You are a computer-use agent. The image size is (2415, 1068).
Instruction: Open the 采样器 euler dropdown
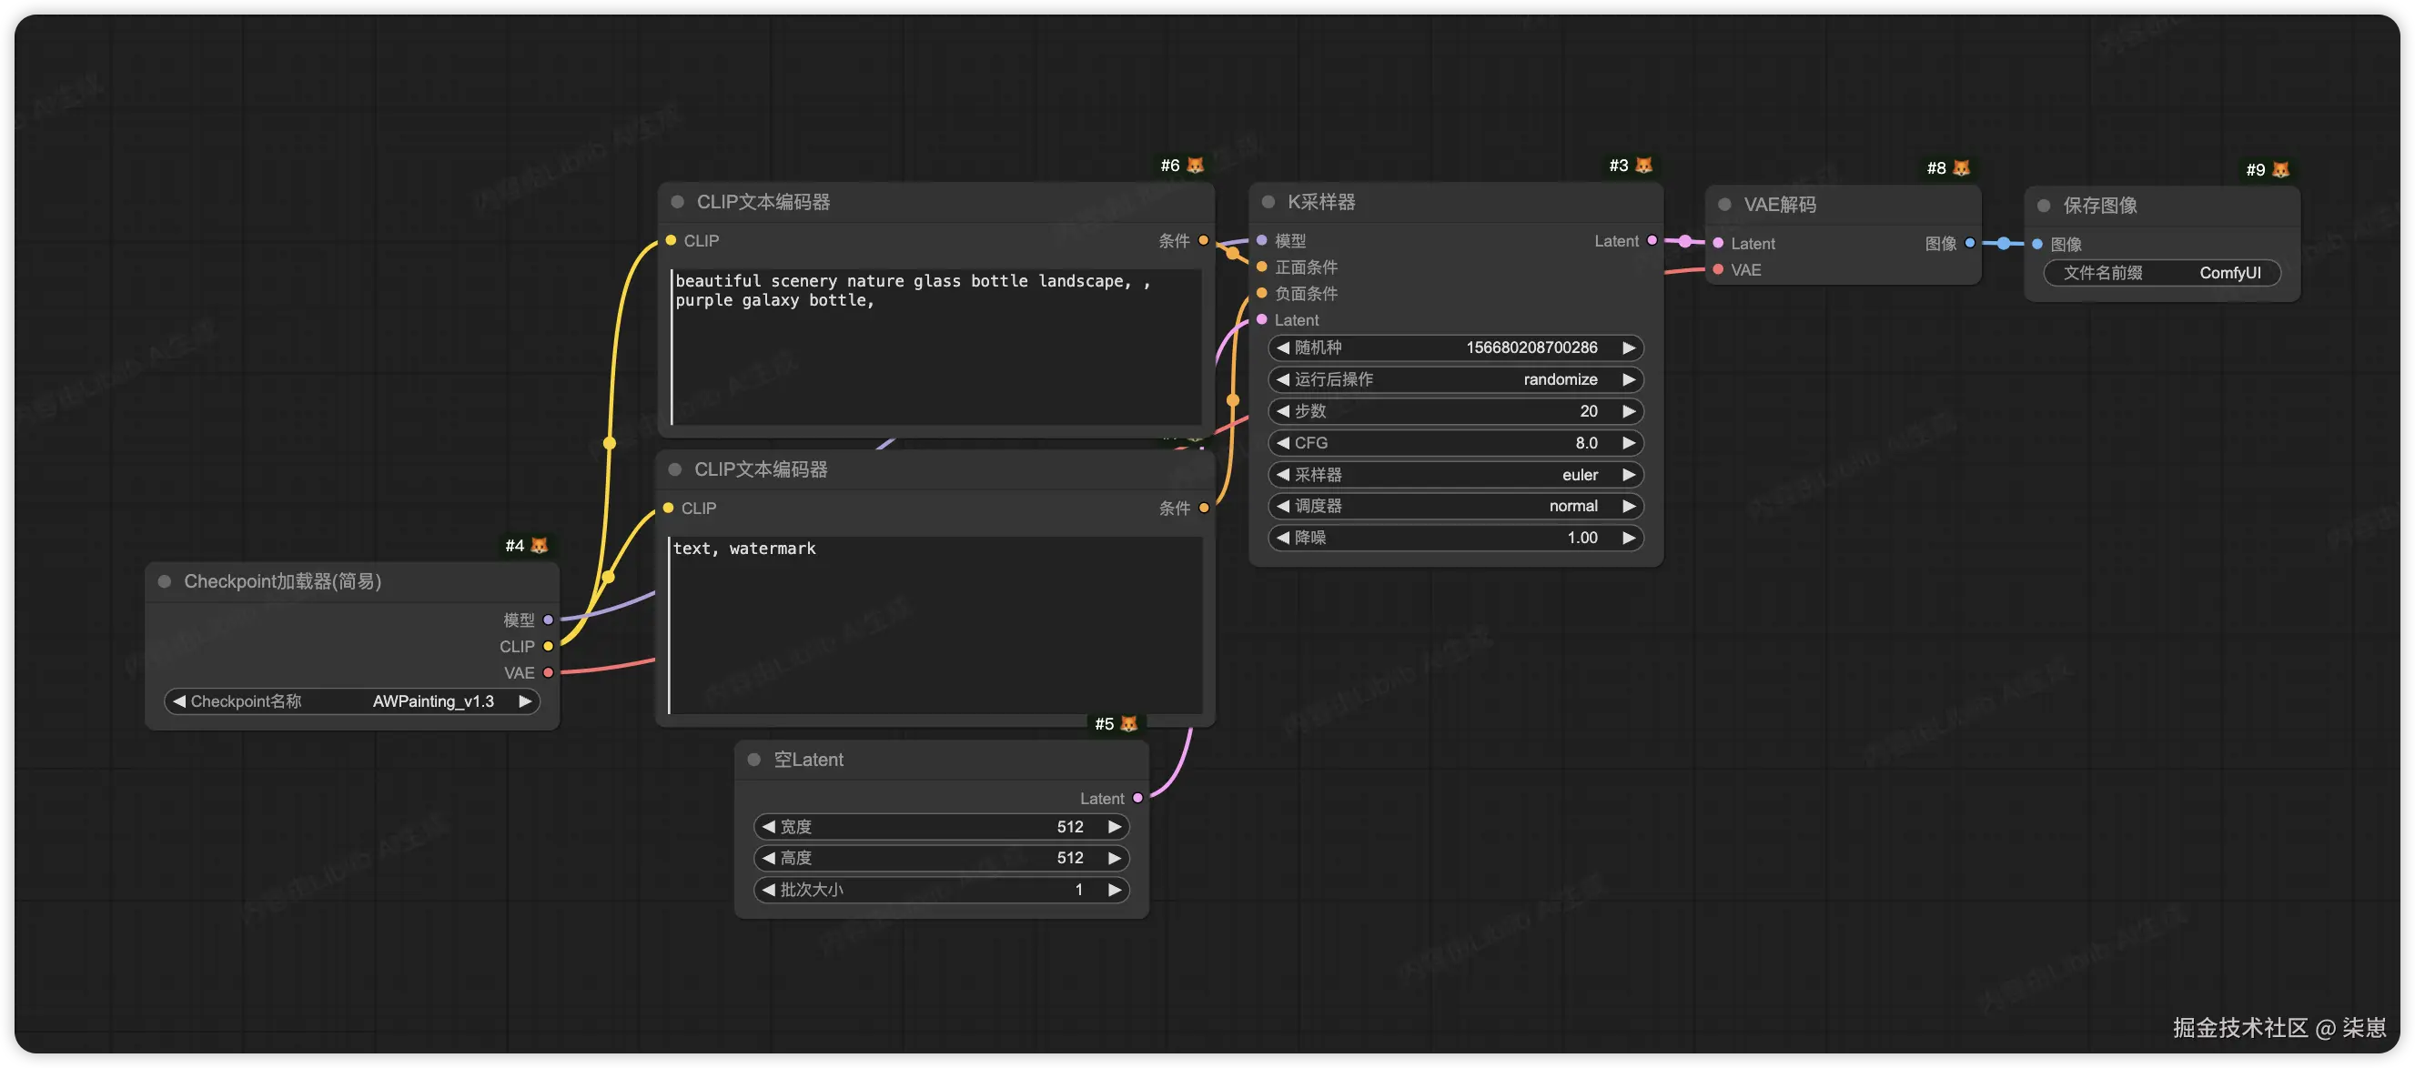coord(1455,475)
